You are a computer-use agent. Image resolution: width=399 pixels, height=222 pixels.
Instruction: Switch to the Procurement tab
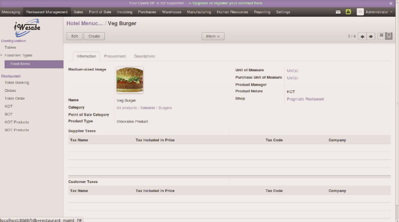pyautogui.click(x=115, y=56)
